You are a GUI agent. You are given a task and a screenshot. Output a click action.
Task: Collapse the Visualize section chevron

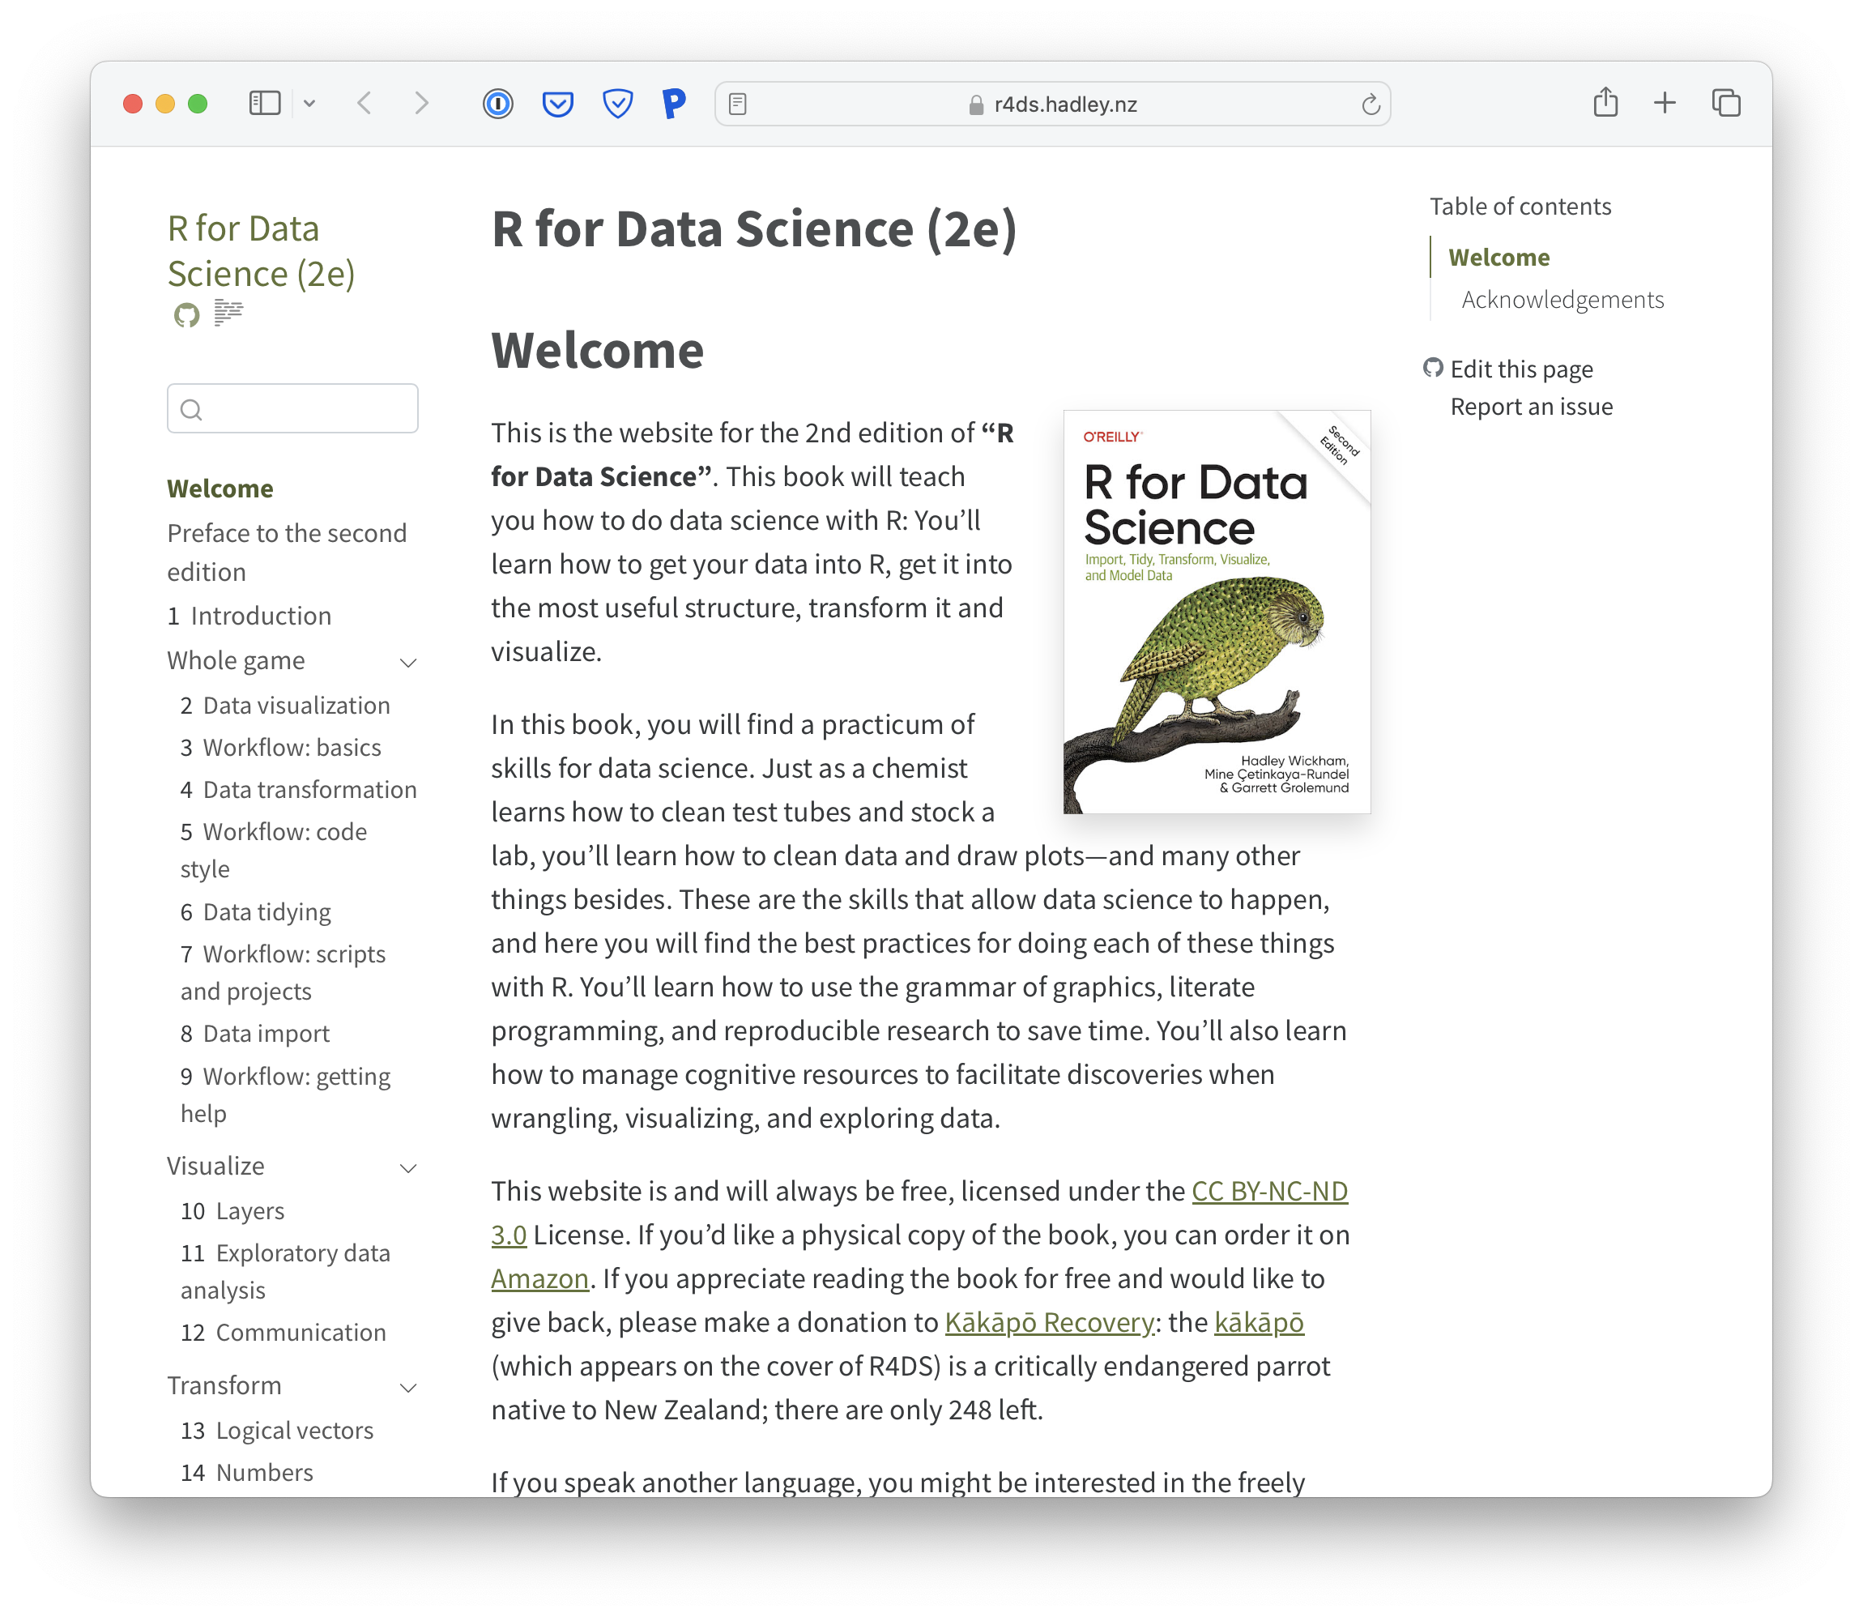[x=407, y=1167]
